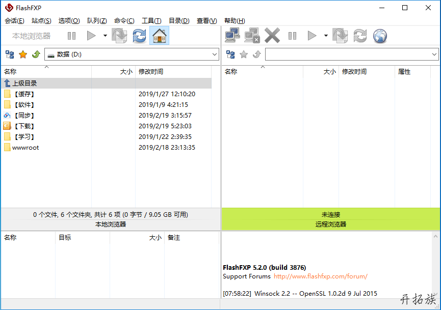
Task: Click the 未连接 remote status bar
Action: pyautogui.click(x=331, y=214)
